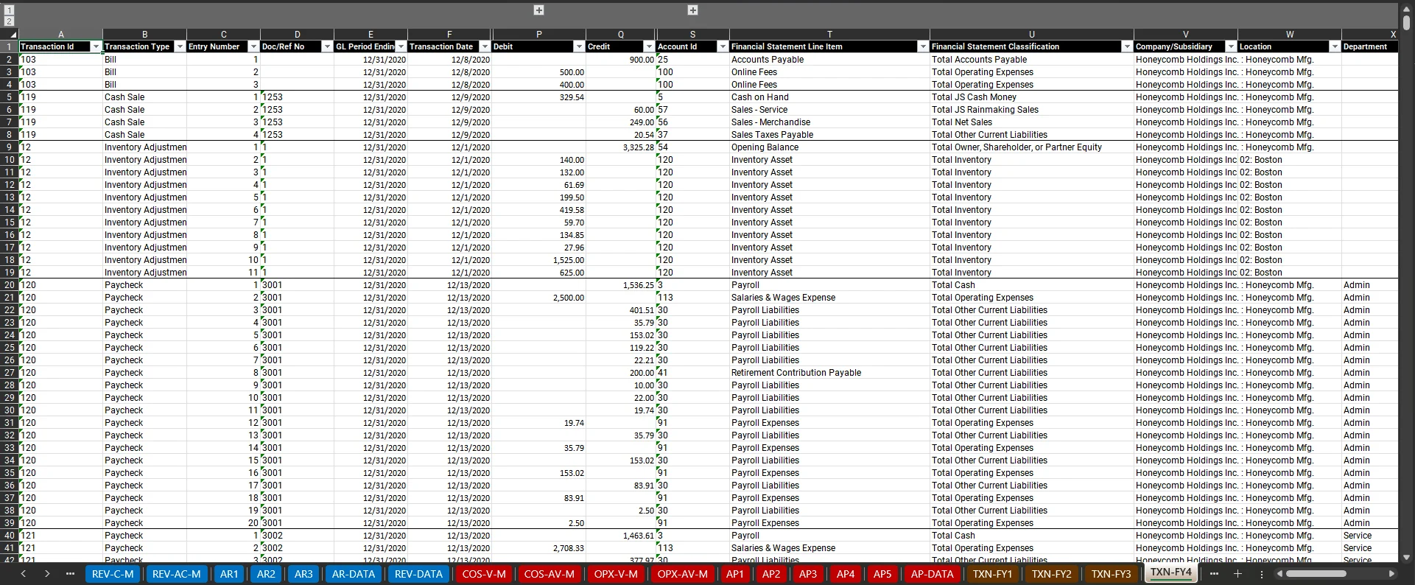This screenshot has width=1415, height=585.
Task: Select 'Total Owner, Shareholder, or Partner Equity' cell
Action: [1031, 147]
